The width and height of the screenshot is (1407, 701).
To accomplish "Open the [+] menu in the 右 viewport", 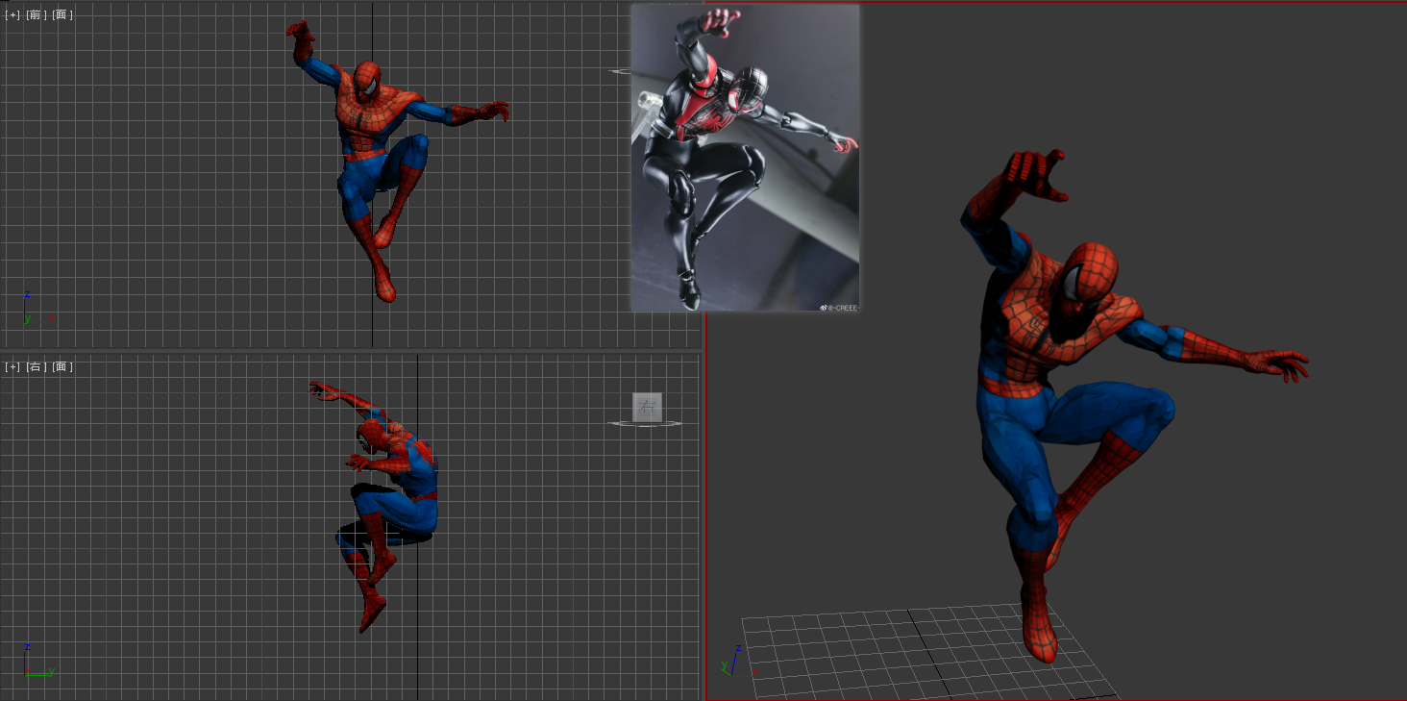I will coord(12,366).
